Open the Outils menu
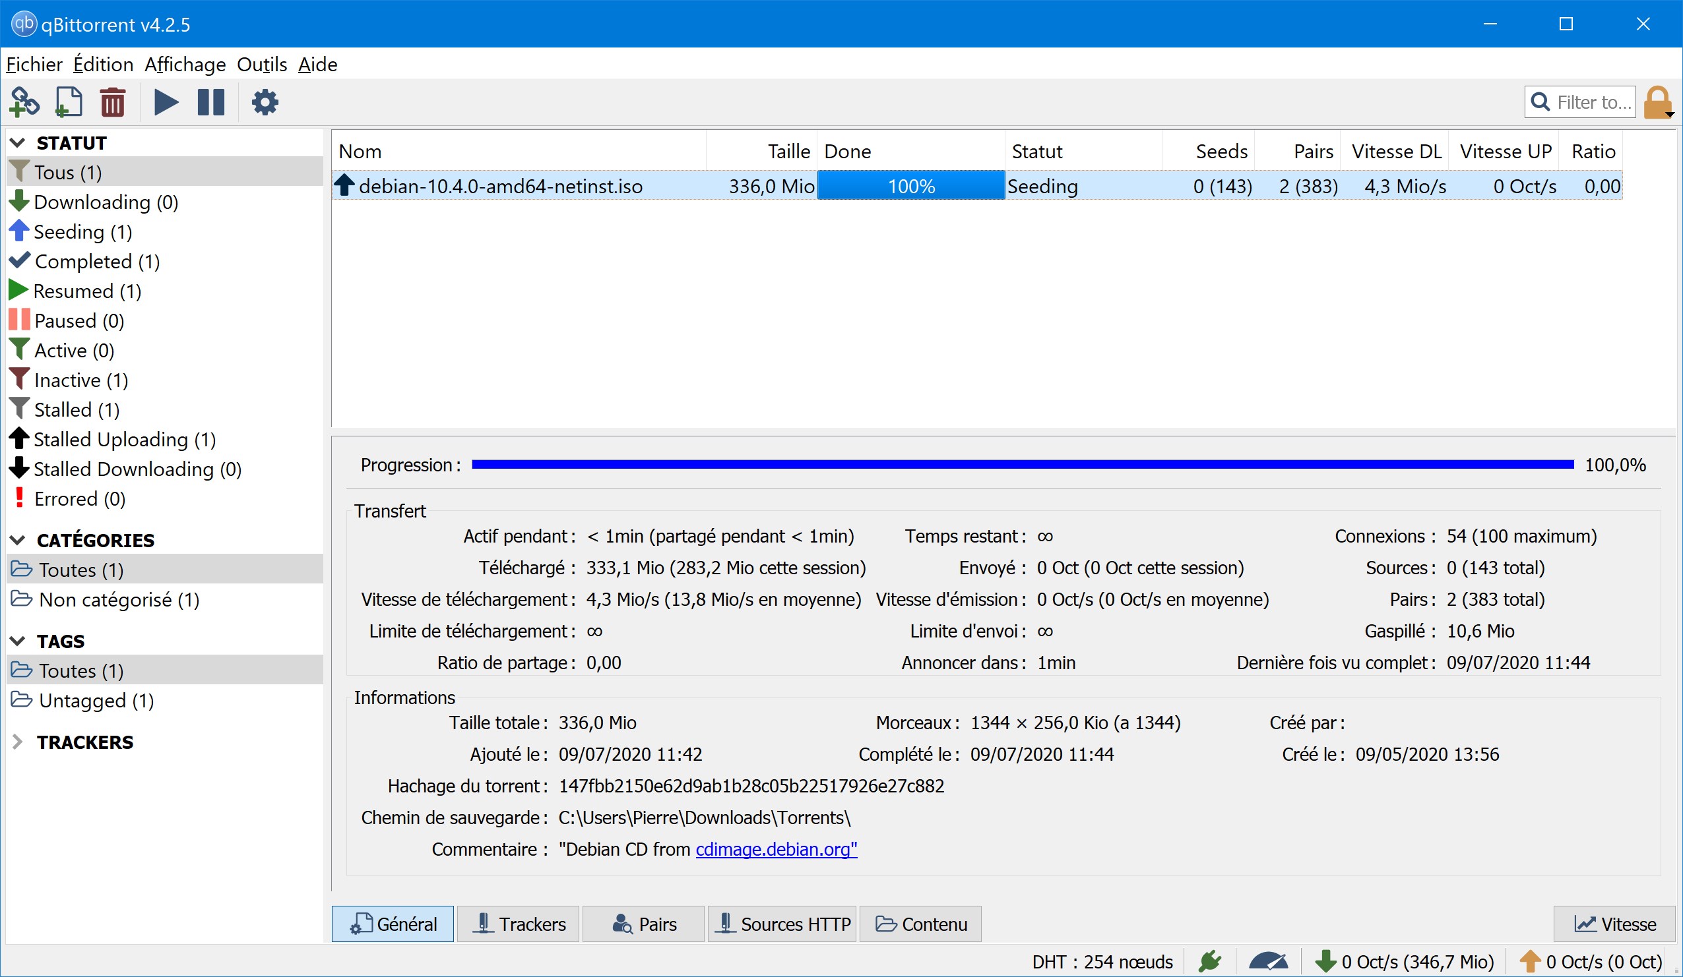This screenshot has height=977, width=1683. click(x=262, y=65)
